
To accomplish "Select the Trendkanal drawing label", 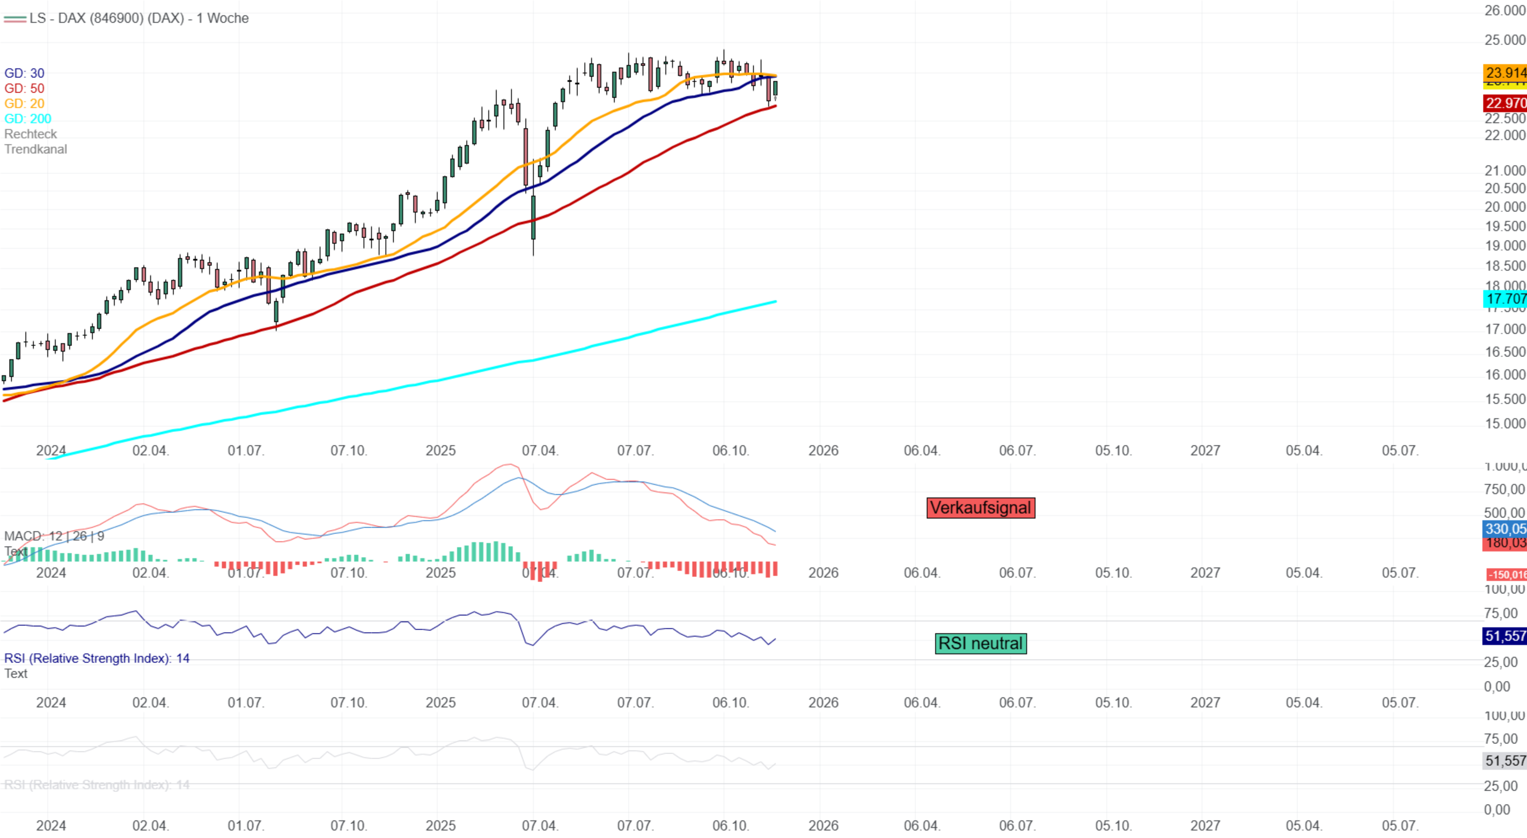I will pyautogui.click(x=35, y=149).
